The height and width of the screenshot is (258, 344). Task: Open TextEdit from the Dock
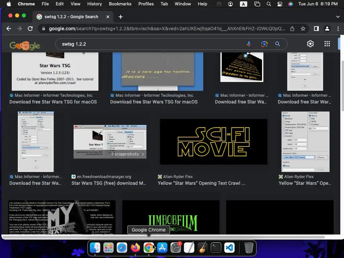point(189,248)
